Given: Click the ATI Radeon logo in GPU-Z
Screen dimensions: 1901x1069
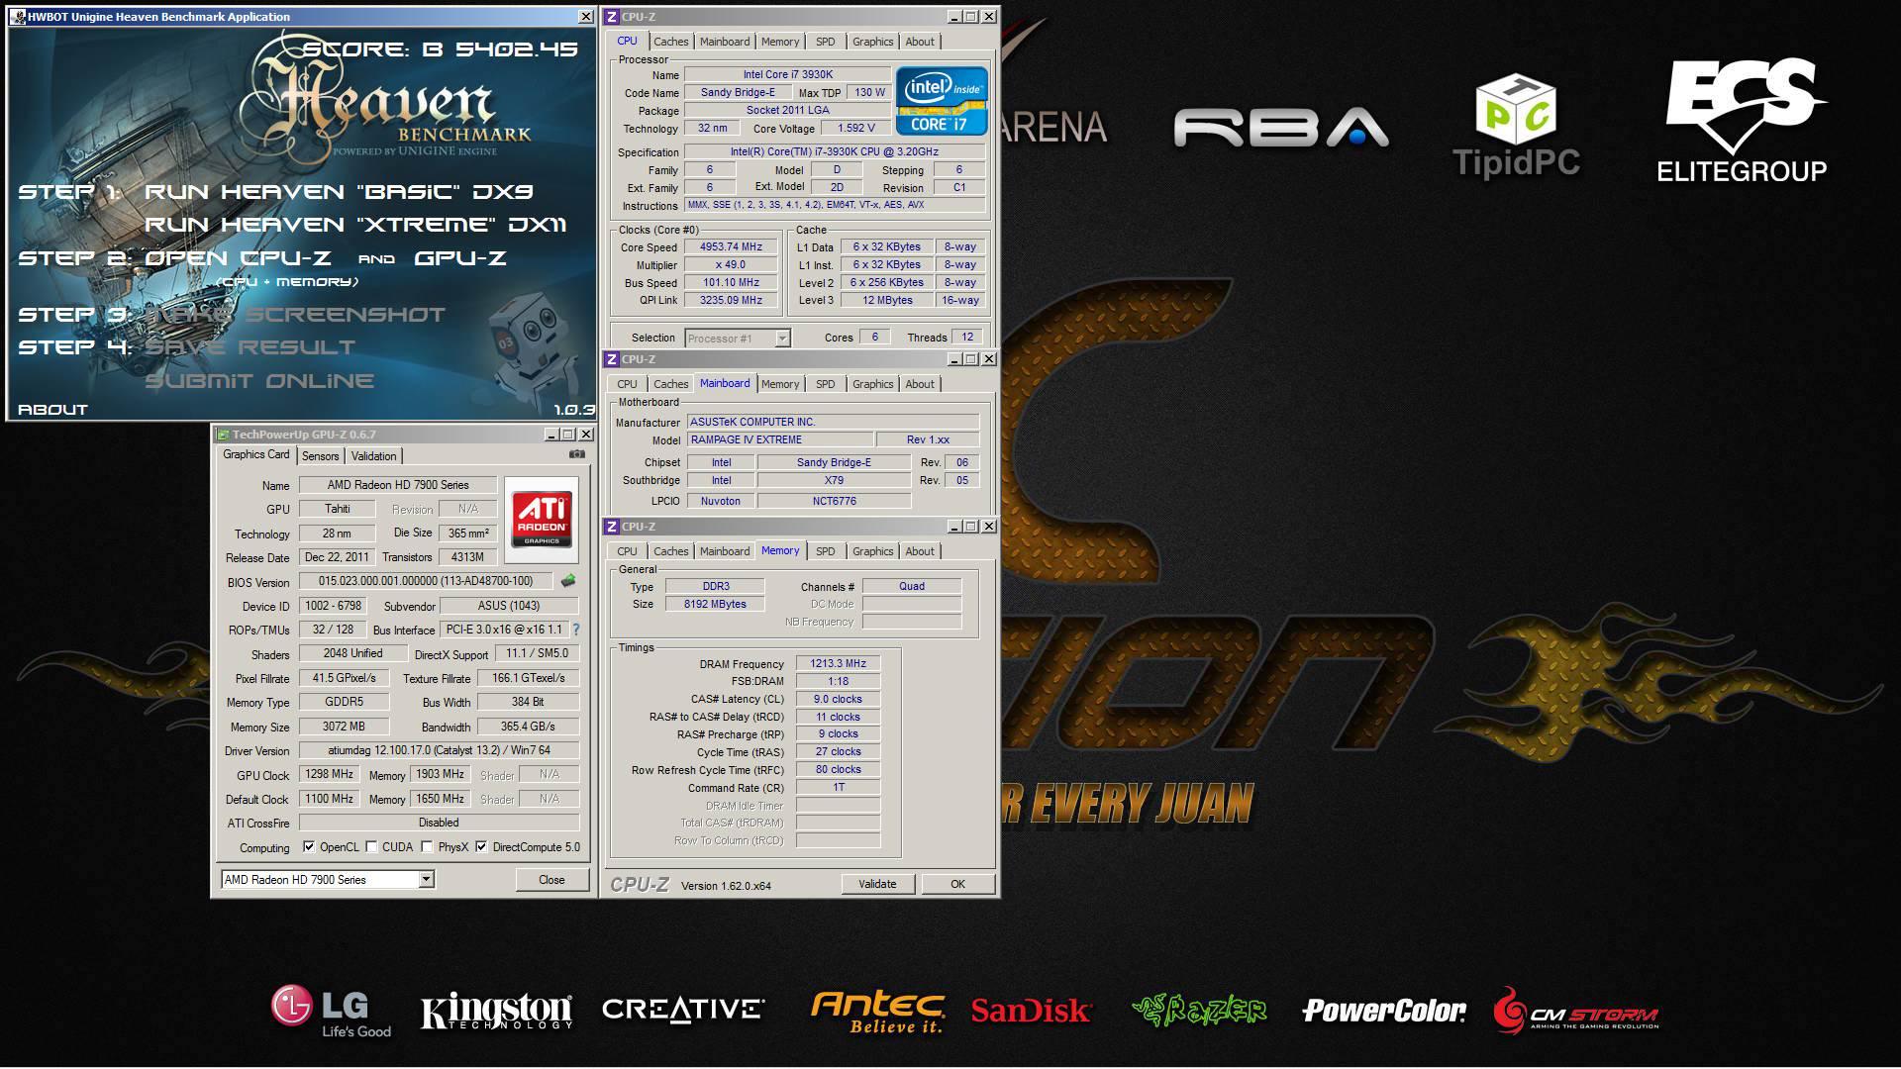Looking at the screenshot, I should (x=542, y=521).
